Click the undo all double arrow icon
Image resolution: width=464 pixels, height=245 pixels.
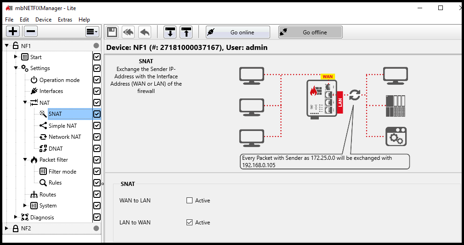click(x=129, y=32)
